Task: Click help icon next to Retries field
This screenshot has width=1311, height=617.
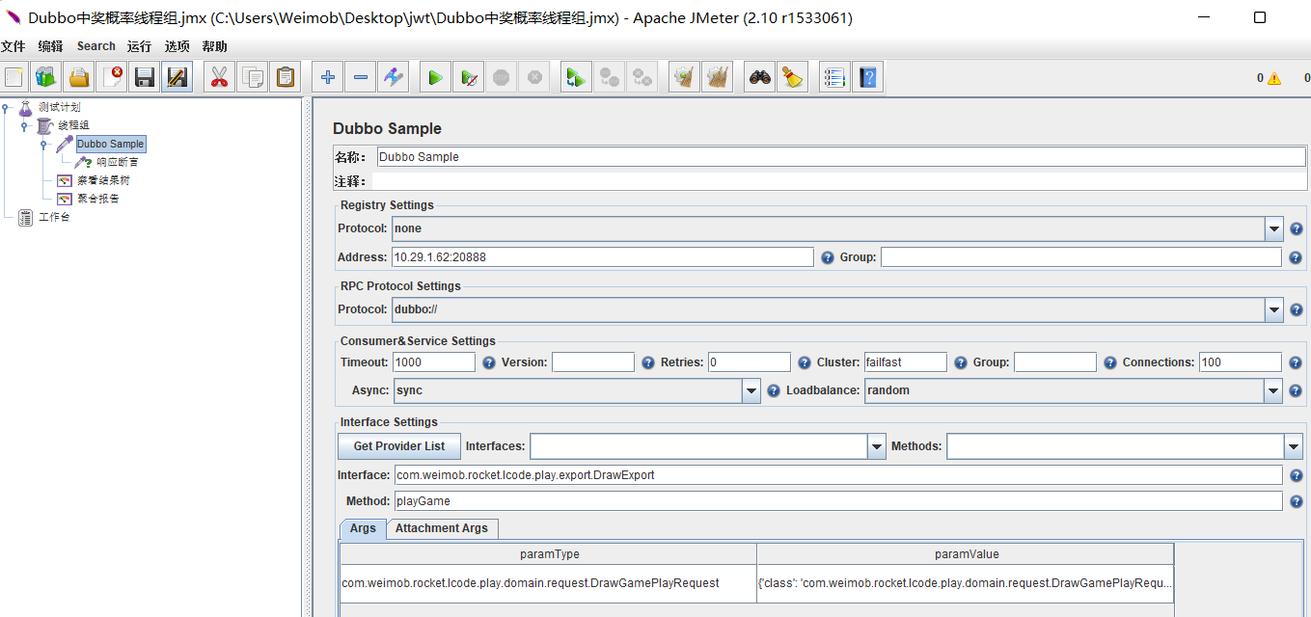Action: tap(805, 362)
